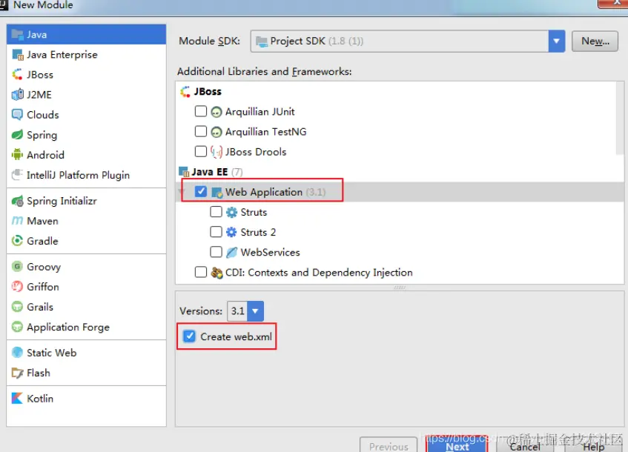The height and width of the screenshot is (452, 628).
Task: Choose Gradle module type label
Action: pyautogui.click(x=42, y=241)
